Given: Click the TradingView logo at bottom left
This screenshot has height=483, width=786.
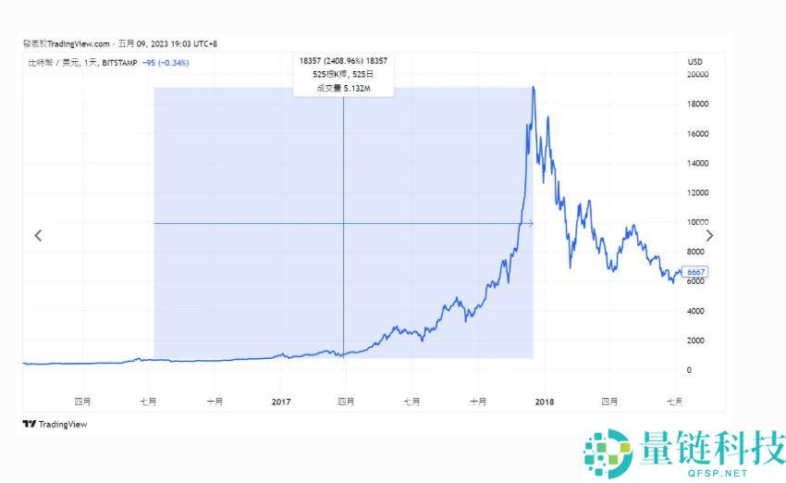Looking at the screenshot, I should pyautogui.click(x=55, y=424).
